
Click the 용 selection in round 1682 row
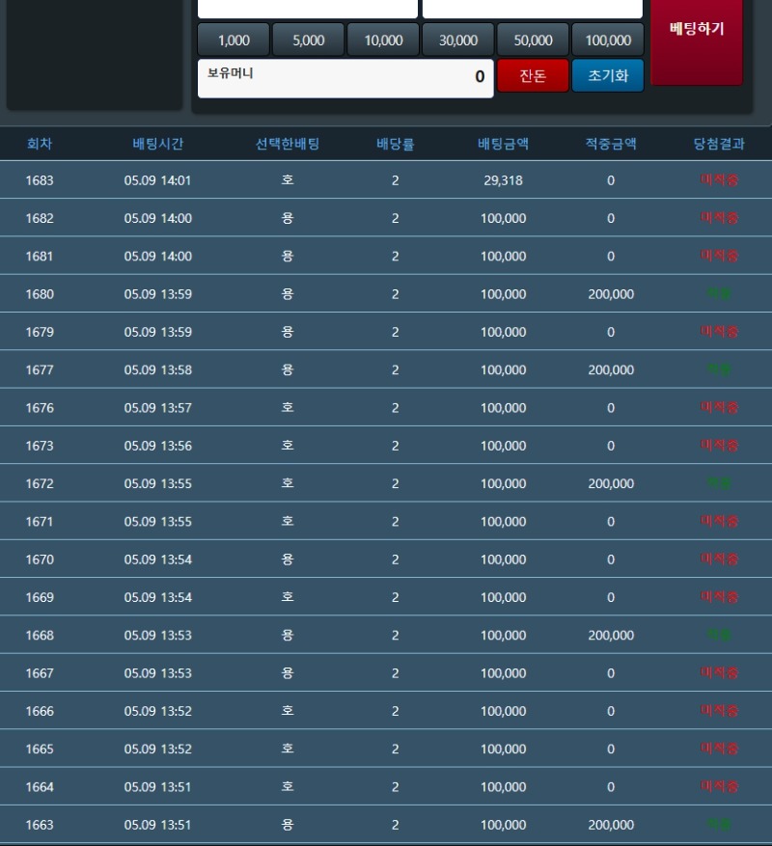[288, 218]
